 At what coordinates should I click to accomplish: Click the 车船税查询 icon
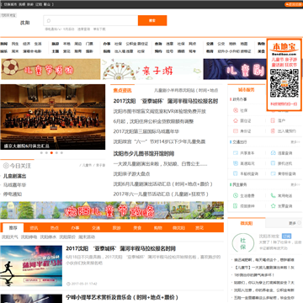236,173
